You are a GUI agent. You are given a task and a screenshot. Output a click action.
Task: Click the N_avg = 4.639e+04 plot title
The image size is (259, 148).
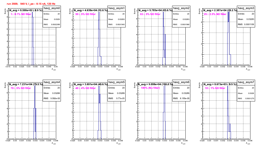click(x=90, y=10)
